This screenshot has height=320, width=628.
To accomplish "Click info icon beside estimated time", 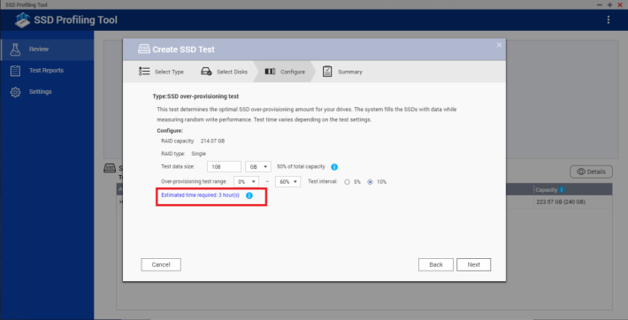I will point(249,195).
